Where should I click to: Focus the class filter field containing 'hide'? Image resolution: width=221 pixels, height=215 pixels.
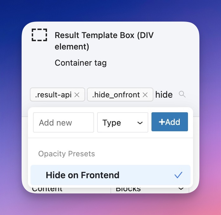tap(164, 94)
